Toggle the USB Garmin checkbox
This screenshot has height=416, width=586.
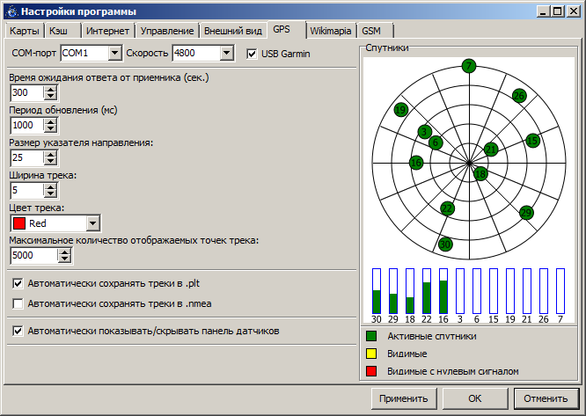[x=253, y=54]
